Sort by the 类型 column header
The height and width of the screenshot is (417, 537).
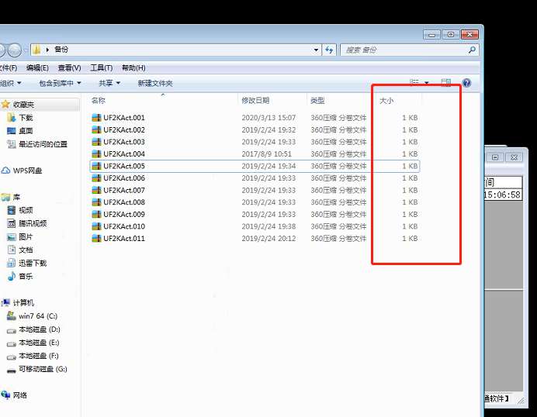point(317,101)
